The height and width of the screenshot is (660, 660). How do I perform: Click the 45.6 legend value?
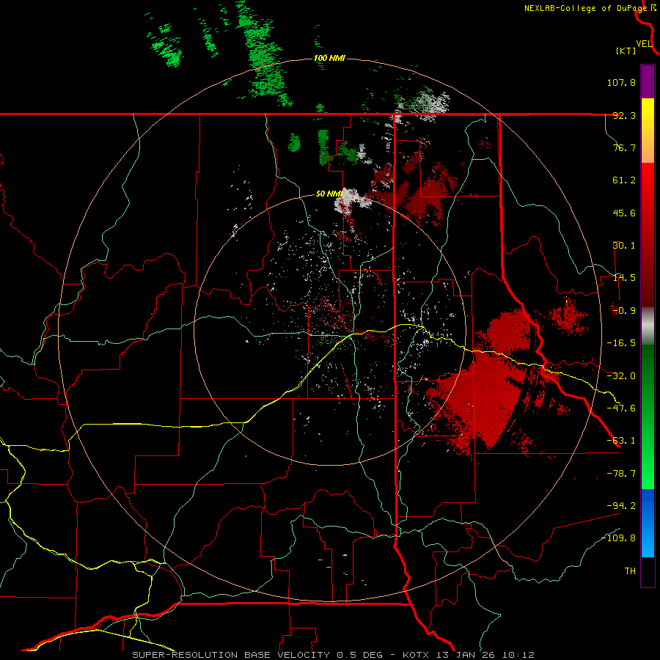click(x=624, y=213)
